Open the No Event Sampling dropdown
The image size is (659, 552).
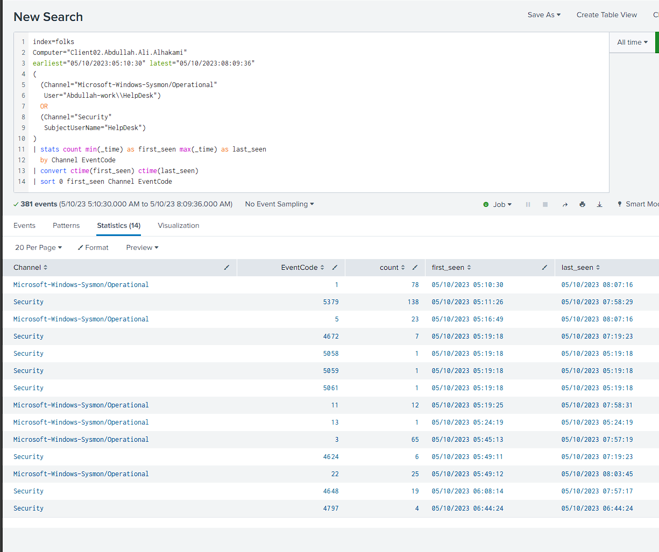point(279,204)
